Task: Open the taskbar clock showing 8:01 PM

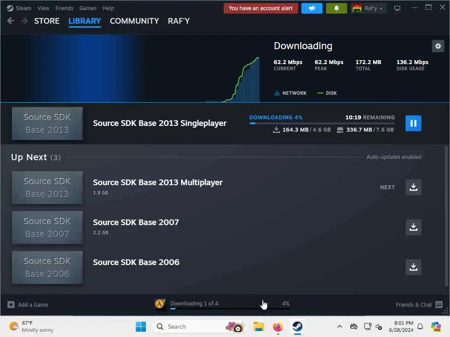Action: (x=401, y=326)
